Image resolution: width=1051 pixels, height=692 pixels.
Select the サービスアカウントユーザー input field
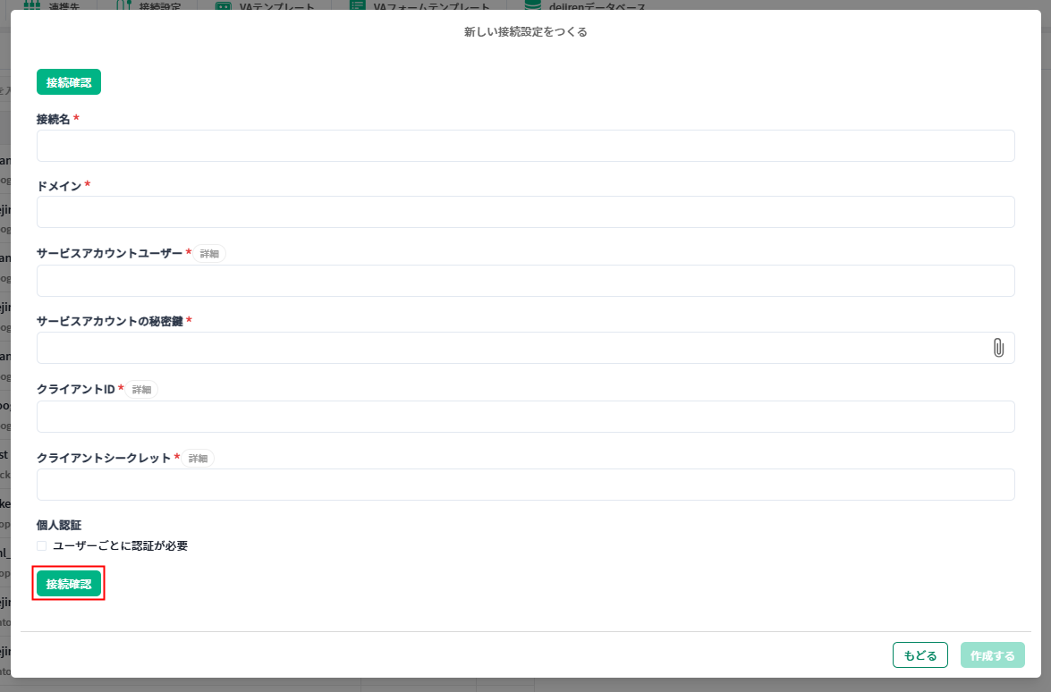coord(525,281)
